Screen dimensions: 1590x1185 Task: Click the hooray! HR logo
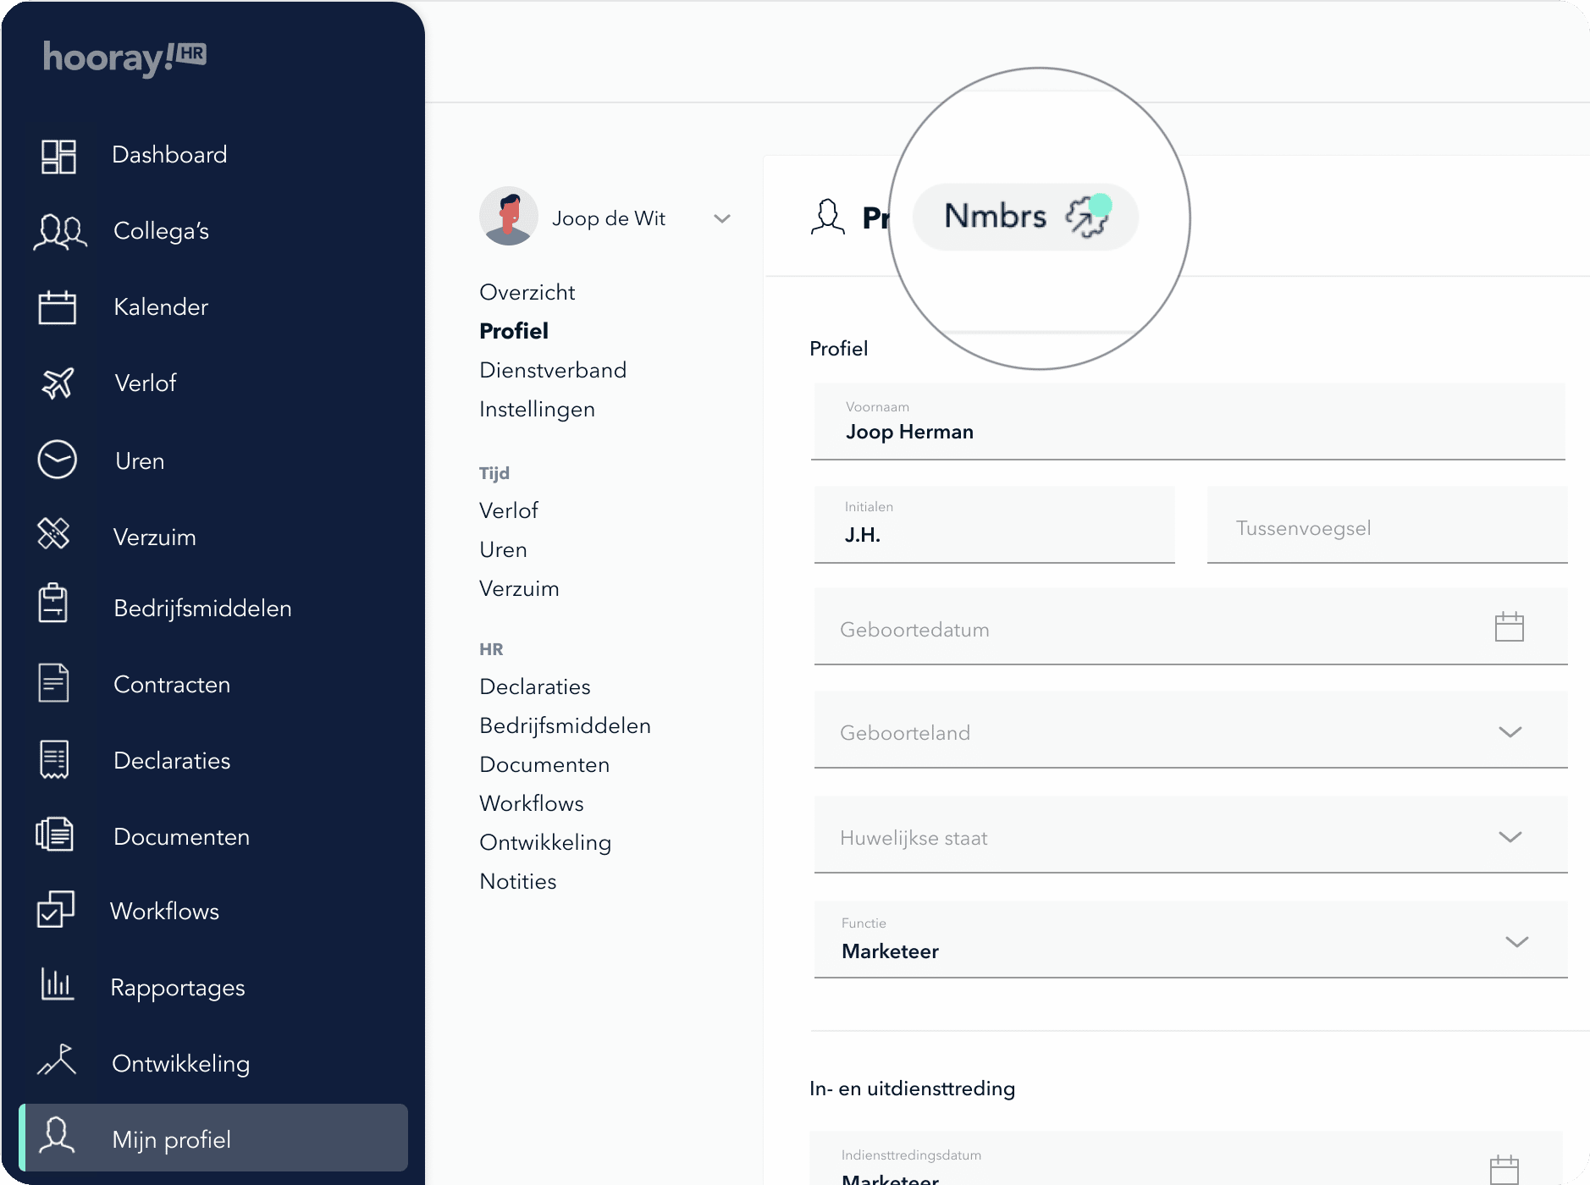(124, 58)
